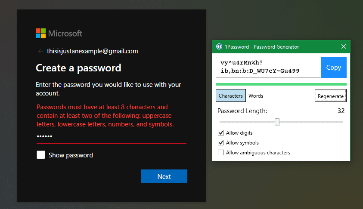Switch to the Characters tab
This screenshot has width=363, height=209.
click(x=231, y=96)
